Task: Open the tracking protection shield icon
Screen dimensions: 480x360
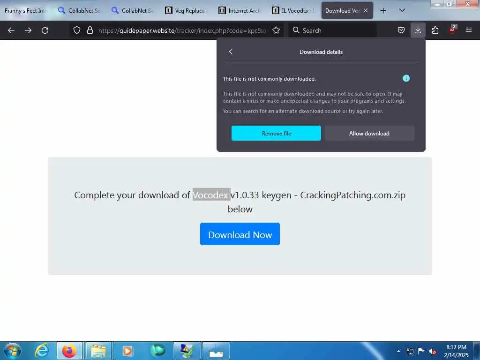Action: coord(77,30)
